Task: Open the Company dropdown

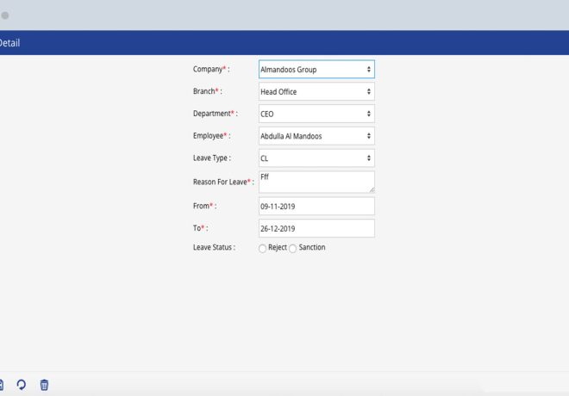Action: [x=316, y=70]
